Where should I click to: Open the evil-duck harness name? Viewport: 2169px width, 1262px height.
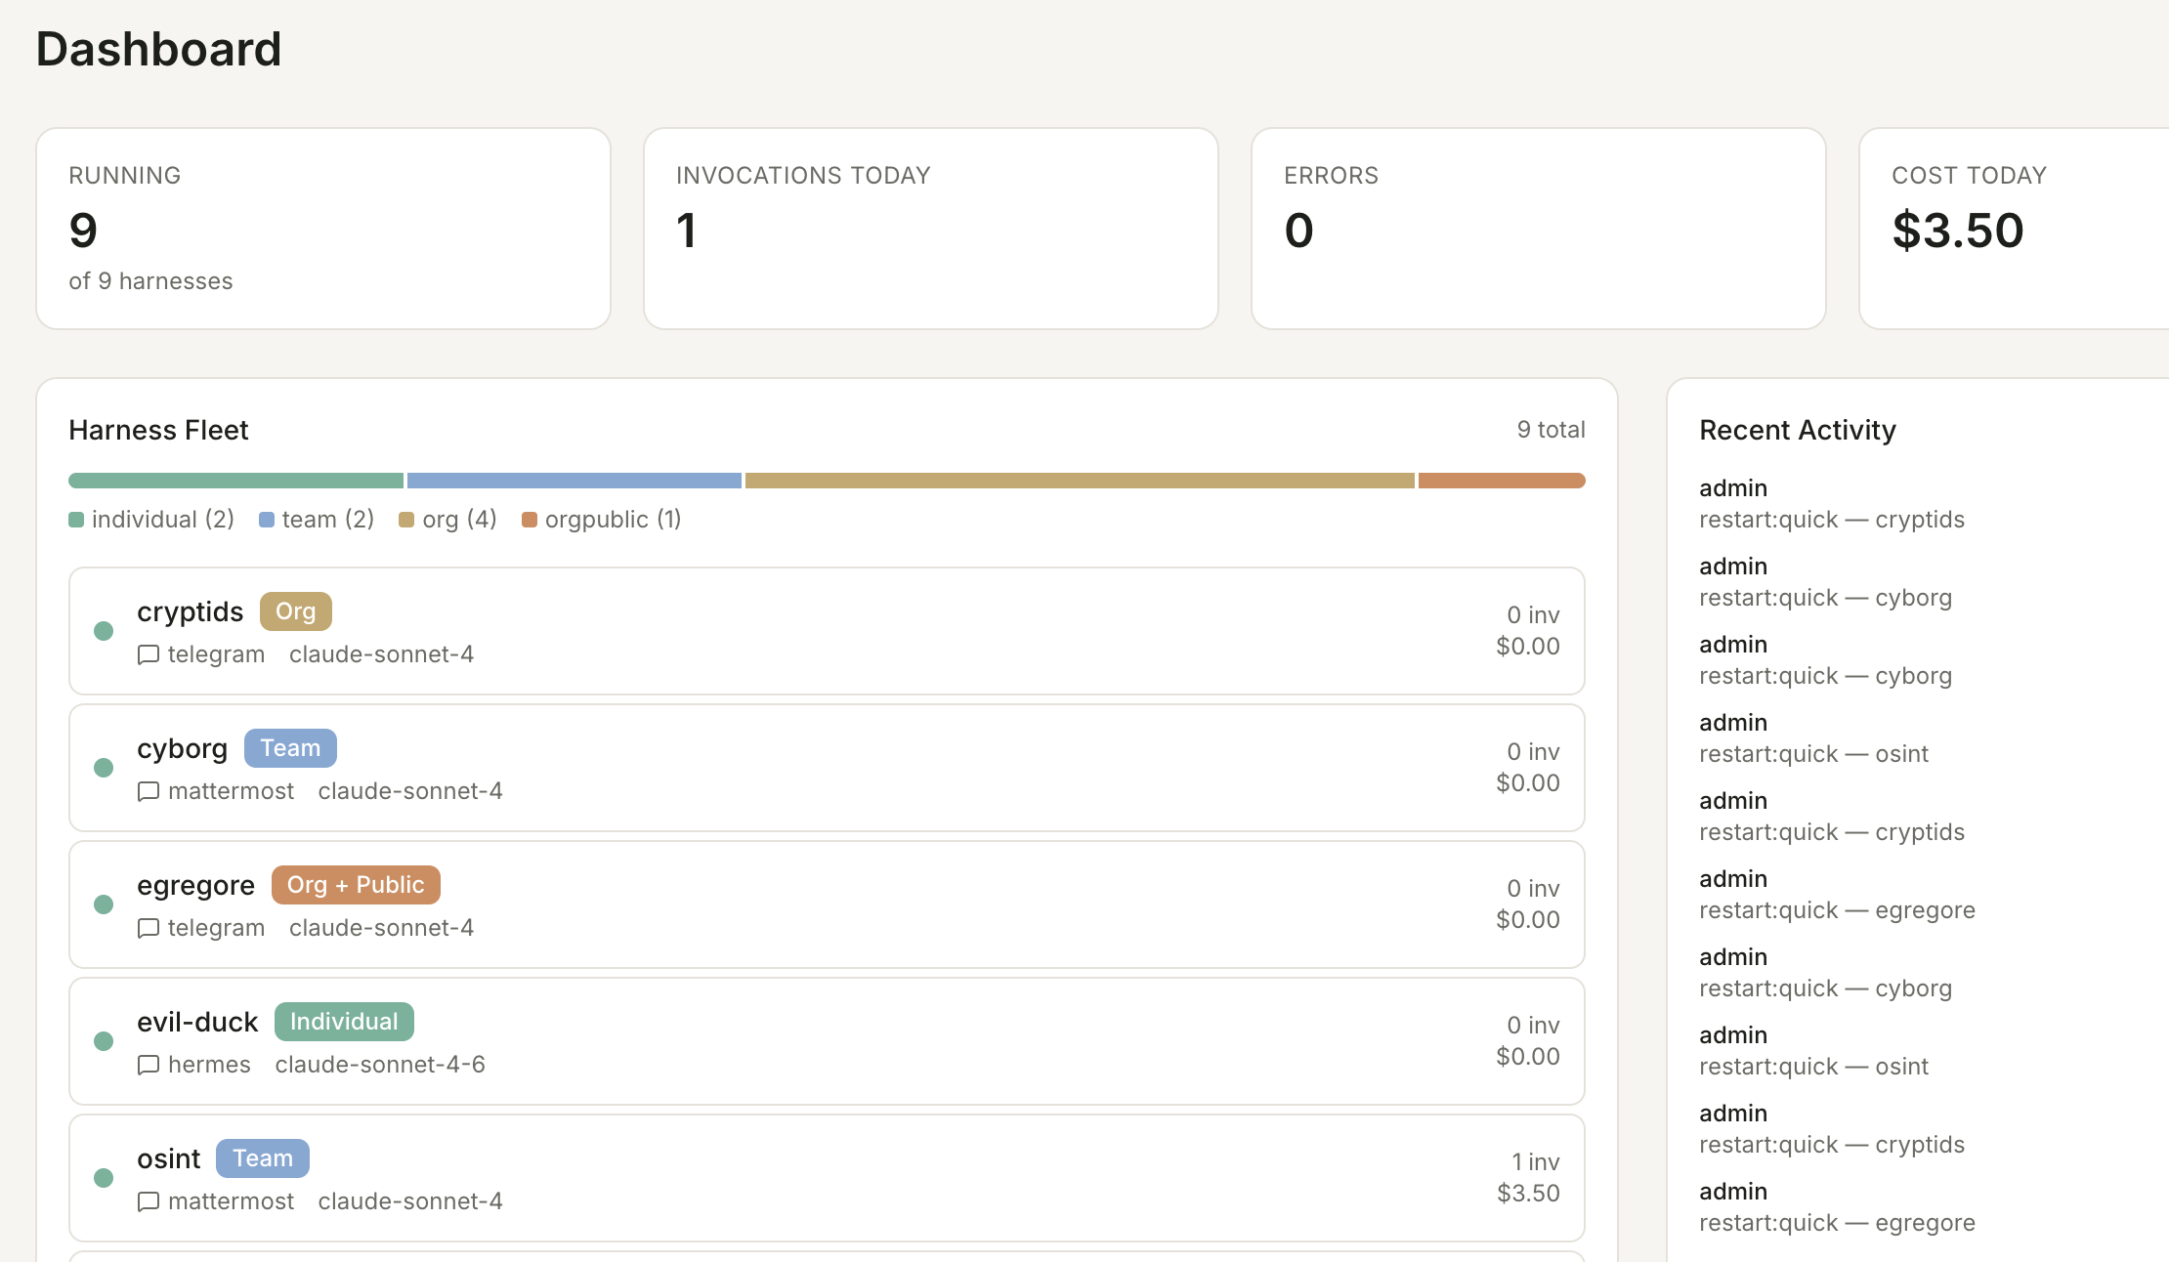197,1023
